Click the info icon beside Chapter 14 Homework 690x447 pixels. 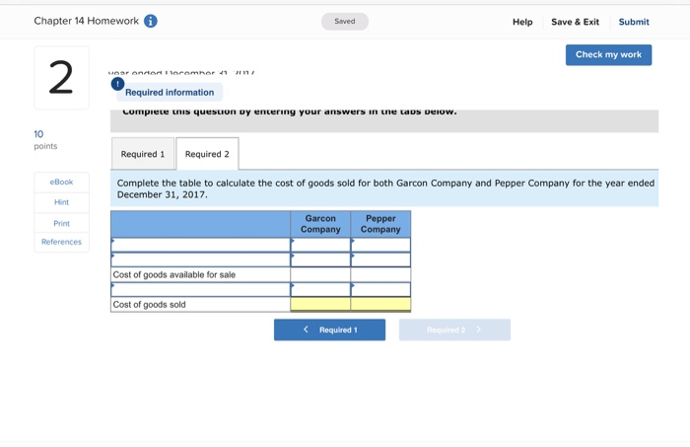click(151, 21)
